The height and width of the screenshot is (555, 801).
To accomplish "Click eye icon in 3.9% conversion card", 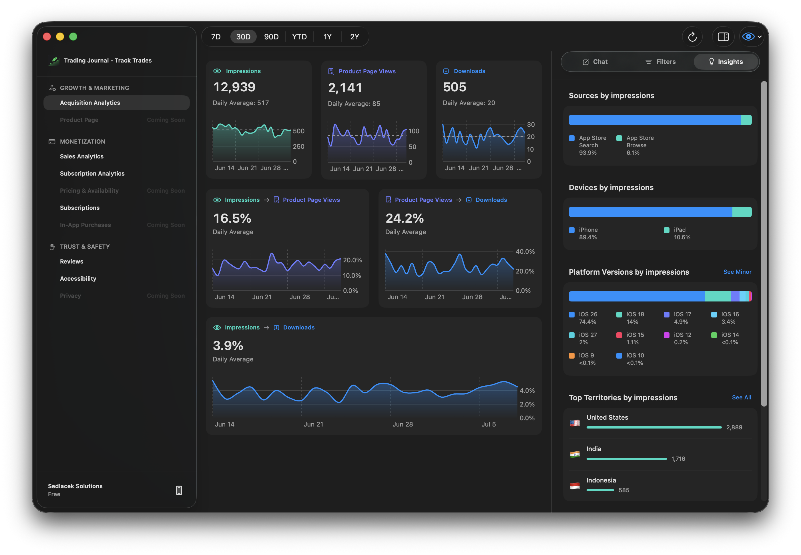I will point(217,327).
